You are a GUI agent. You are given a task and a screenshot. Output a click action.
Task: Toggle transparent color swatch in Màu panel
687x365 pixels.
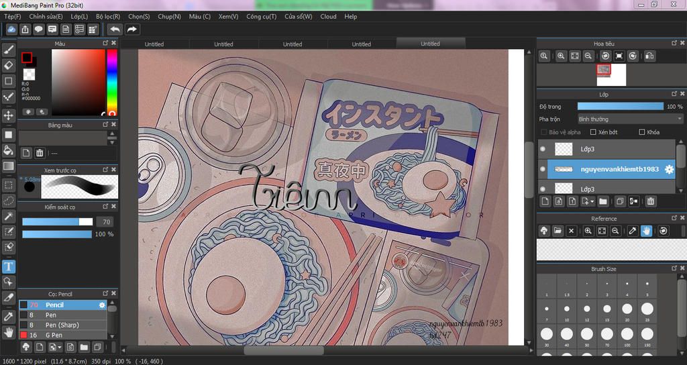click(x=29, y=74)
